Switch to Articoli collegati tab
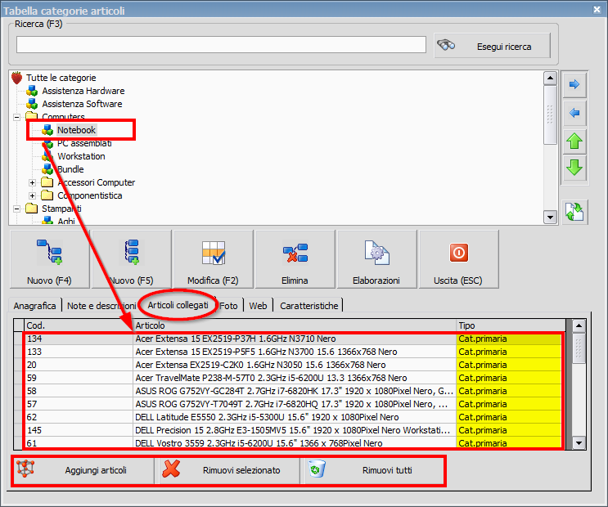The image size is (608, 507). pyautogui.click(x=178, y=305)
